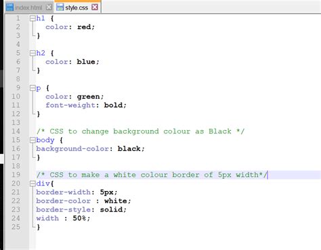
Task: Click line number 1 in the margin
Action: 18,18
